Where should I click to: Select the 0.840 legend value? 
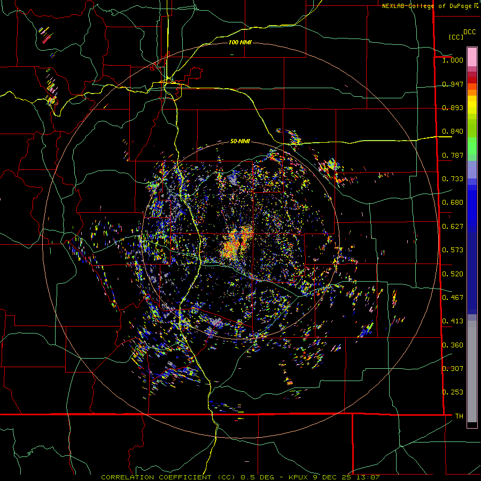453,131
